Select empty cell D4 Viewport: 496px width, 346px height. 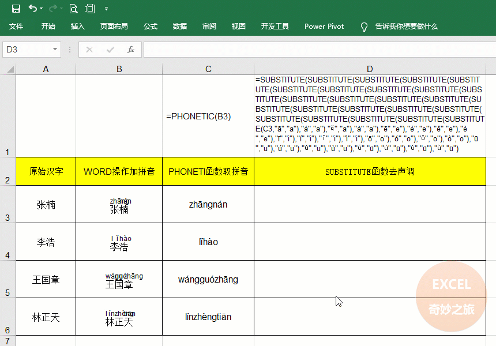pyautogui.click(x=370, y=242)
